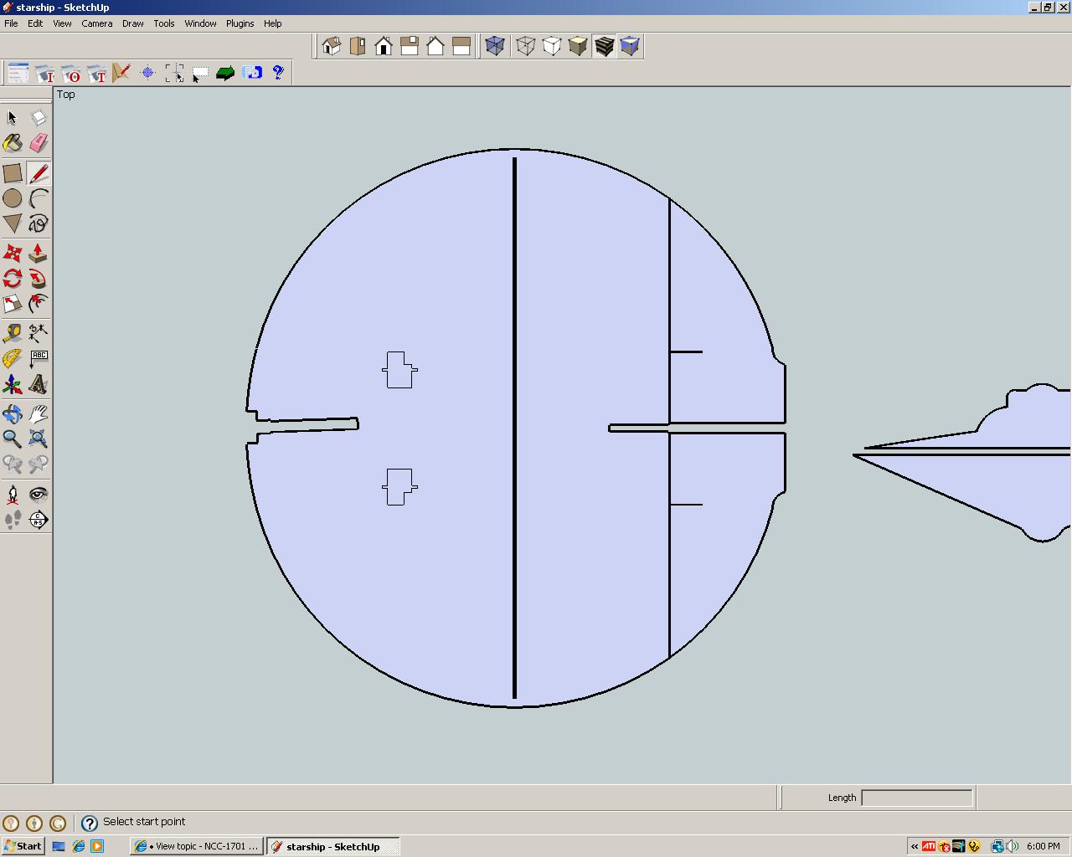Activate the Rectangle drawing tool

click(x=13, y=173)
